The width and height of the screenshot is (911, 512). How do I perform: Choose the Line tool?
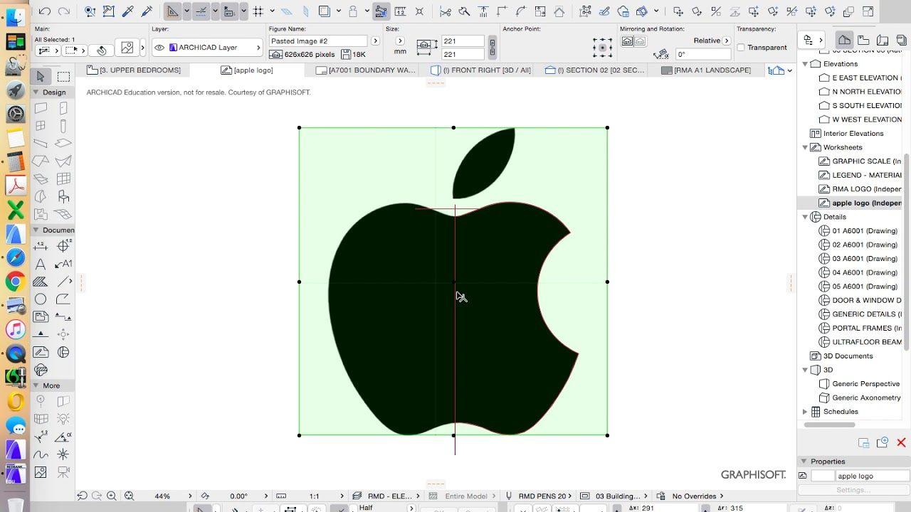tap(63, 282)
